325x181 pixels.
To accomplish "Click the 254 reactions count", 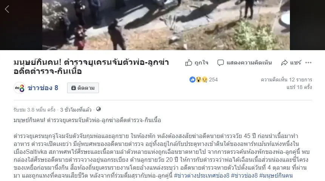I will (213, 80).
